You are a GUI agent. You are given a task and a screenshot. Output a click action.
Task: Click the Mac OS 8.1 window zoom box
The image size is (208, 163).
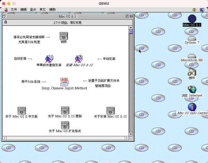(x=127, y=16)
